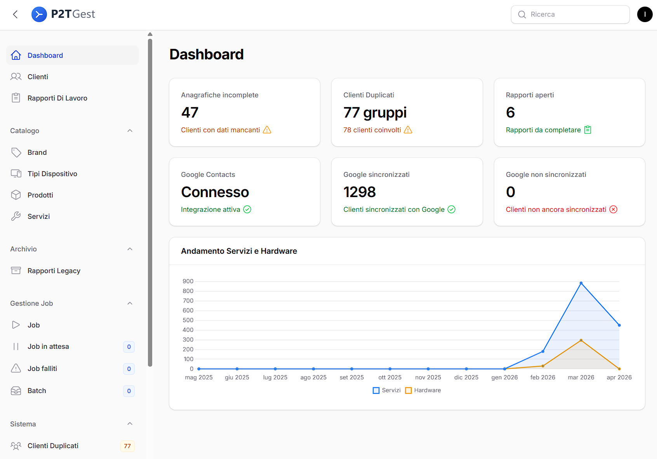Click the Job falliti warning icon

click(x=16, y=369)
